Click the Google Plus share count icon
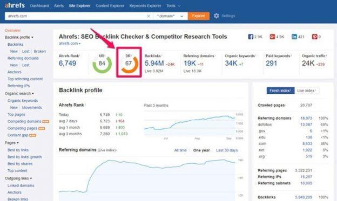Screen dimensions: 337x201 coord(272,37)
